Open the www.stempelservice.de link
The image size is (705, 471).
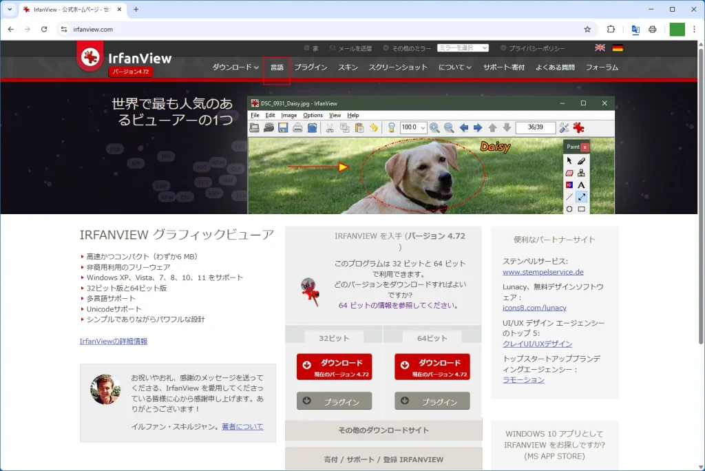coord(543,272)
